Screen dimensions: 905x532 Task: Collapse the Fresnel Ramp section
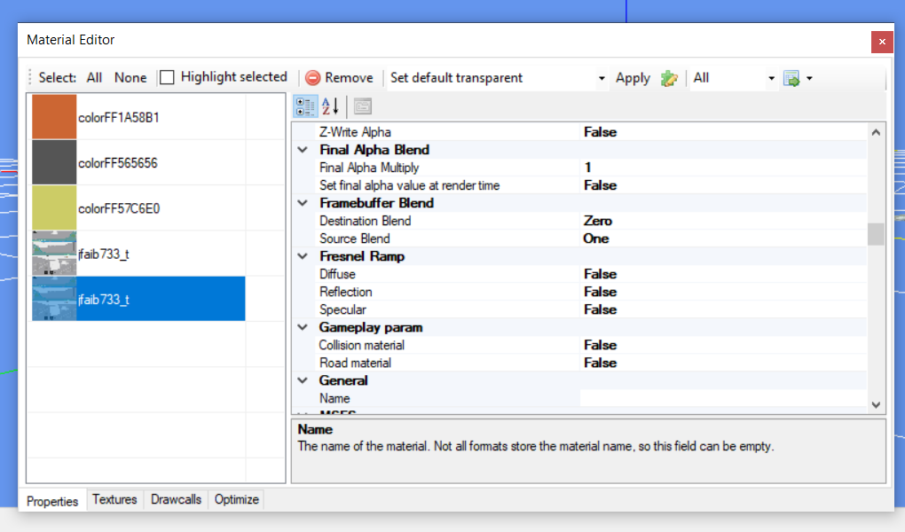pyautogui.click(x=303, y=256)
